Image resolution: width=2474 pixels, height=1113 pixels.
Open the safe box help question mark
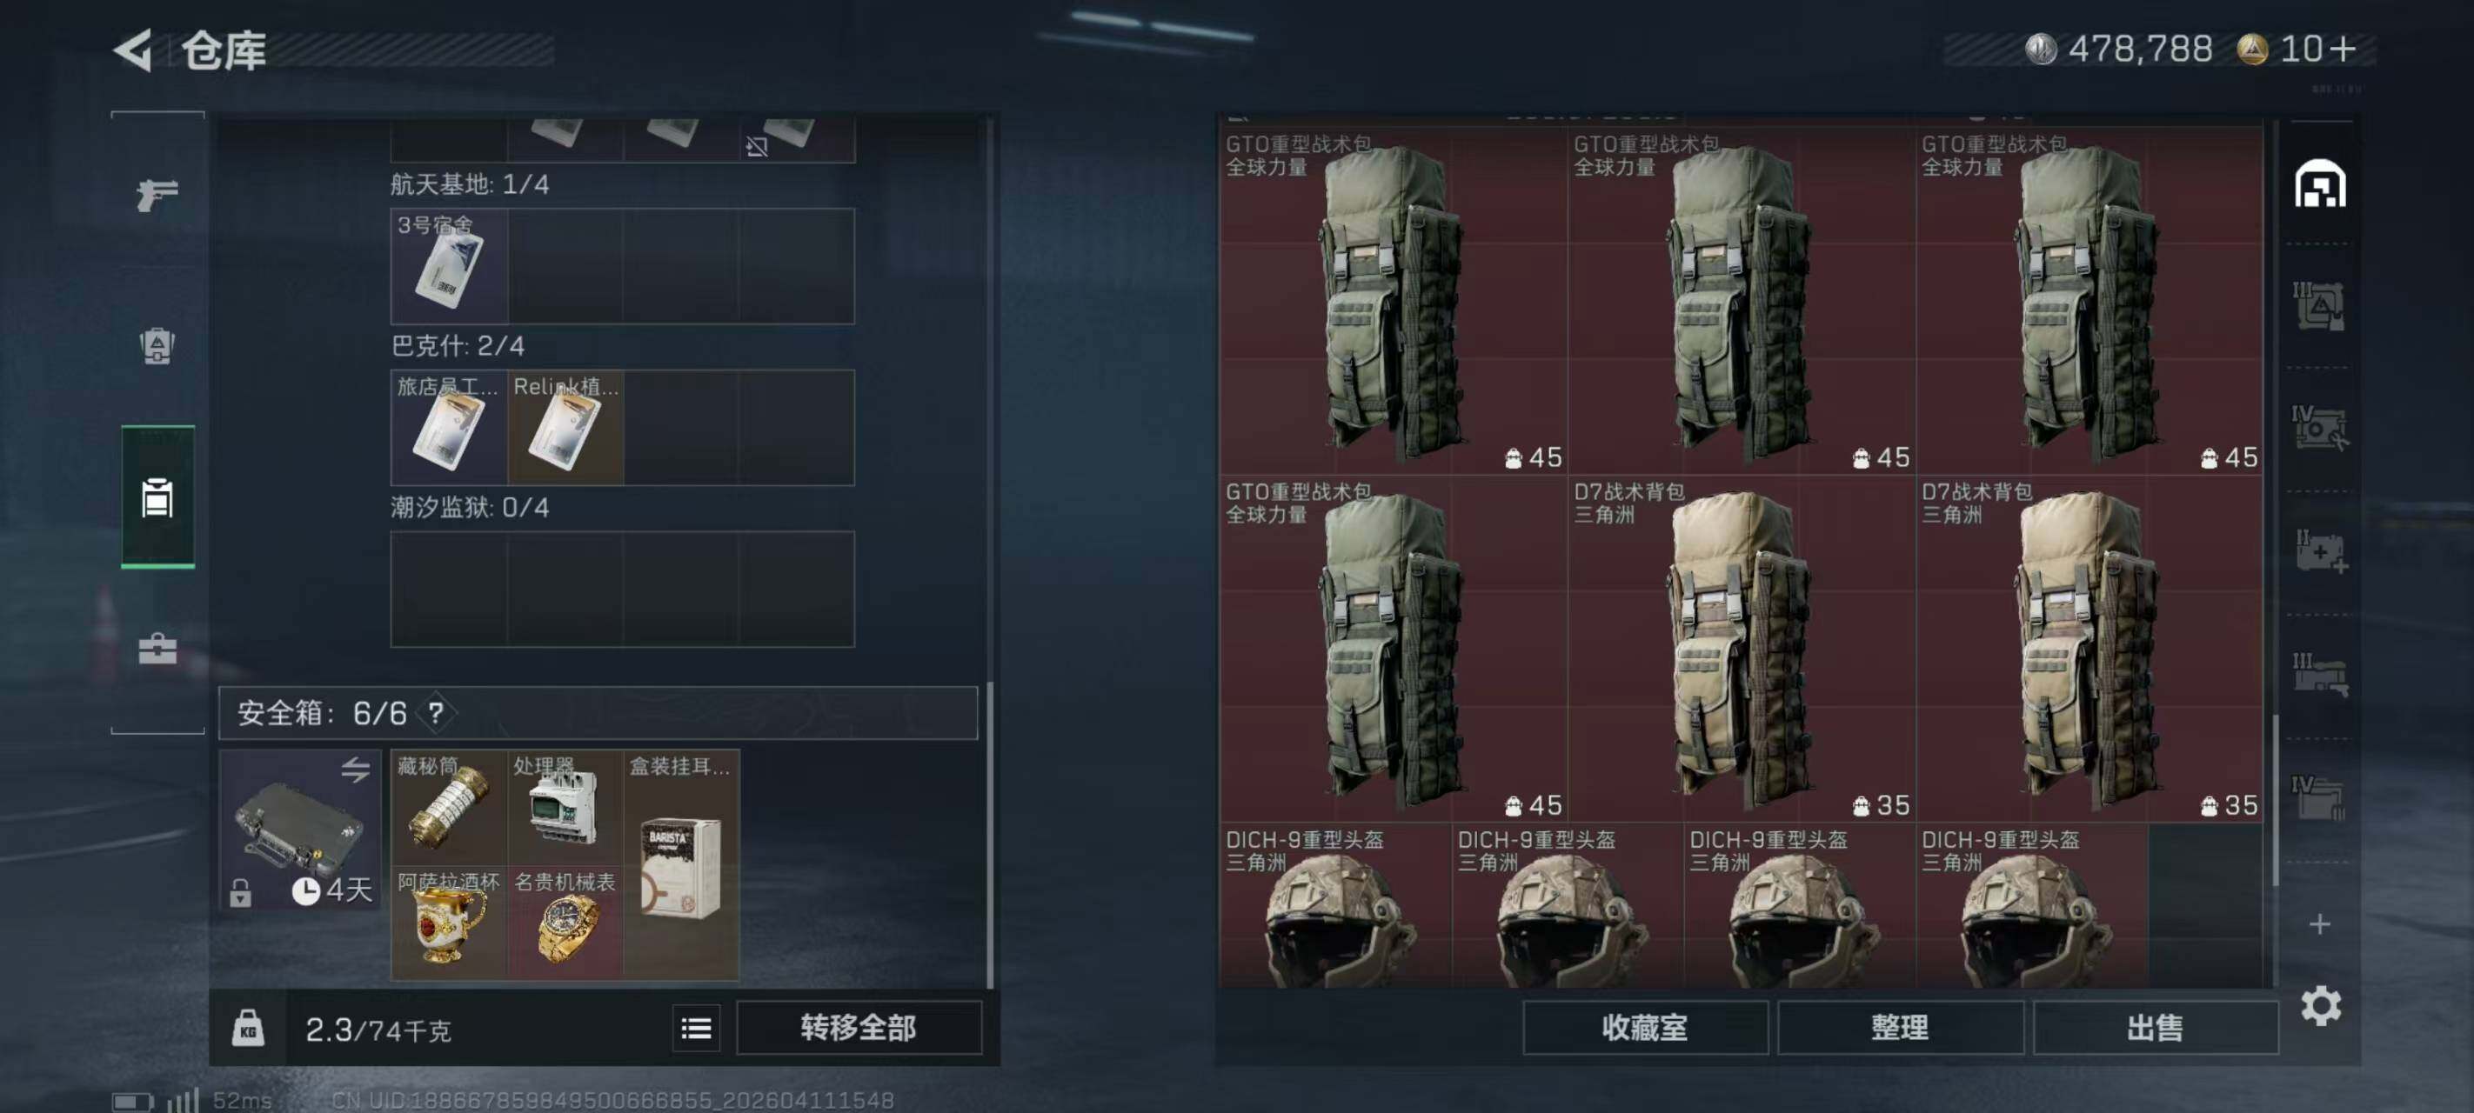coord(436,712)
